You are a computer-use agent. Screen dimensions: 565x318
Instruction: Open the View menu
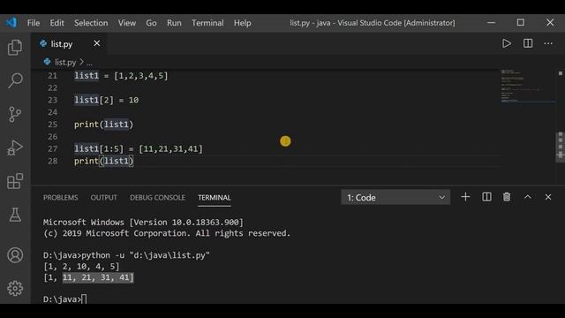coord(127,23)
